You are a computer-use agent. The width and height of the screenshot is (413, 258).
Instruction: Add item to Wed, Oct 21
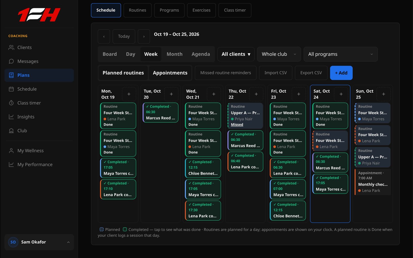click(214, 94)
